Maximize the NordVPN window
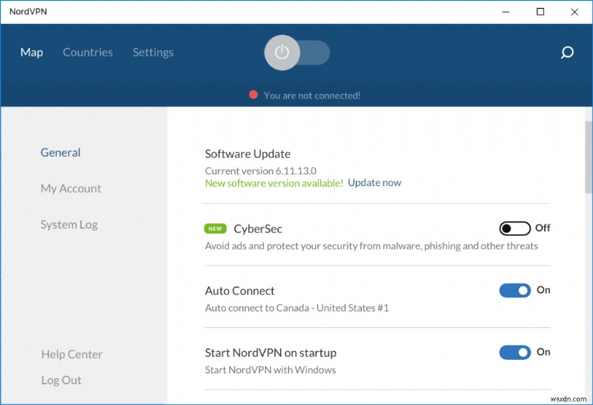The height and width of the screenshot is (405, 593). [540, 12]
